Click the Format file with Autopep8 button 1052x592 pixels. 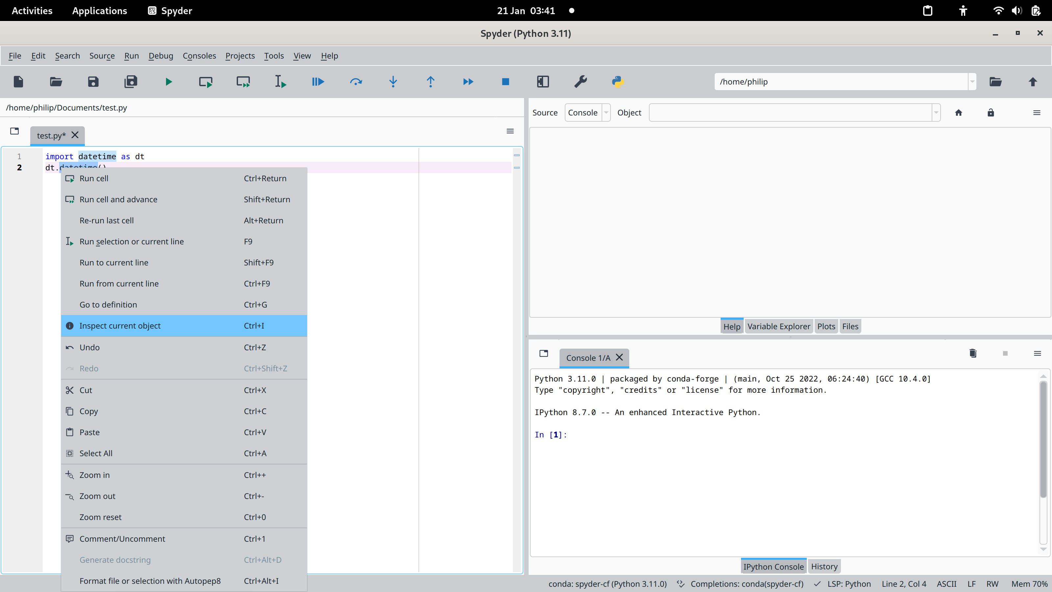click(x=150, y=580)
